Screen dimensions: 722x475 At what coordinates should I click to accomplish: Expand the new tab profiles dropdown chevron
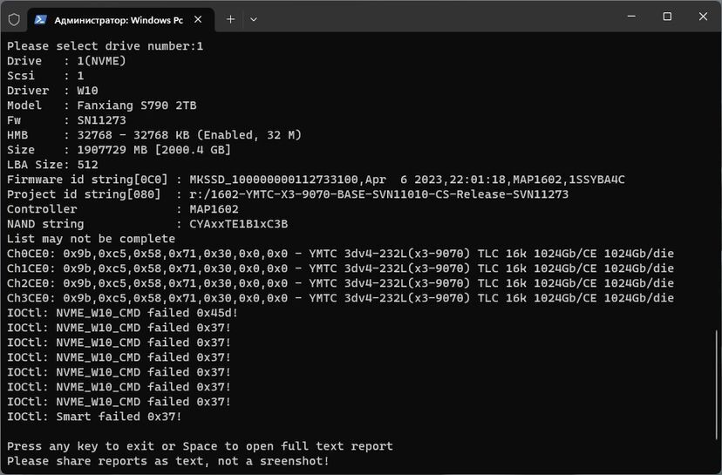point(254,18)
